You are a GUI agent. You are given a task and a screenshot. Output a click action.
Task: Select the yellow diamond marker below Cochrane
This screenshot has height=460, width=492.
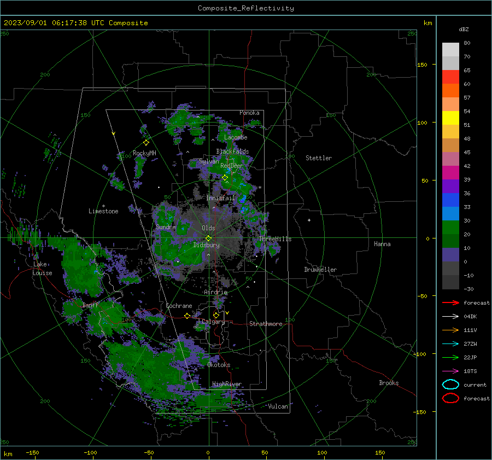coord(188,316)
